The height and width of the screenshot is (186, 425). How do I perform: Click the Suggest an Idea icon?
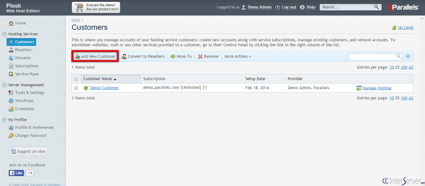(14, 152)
